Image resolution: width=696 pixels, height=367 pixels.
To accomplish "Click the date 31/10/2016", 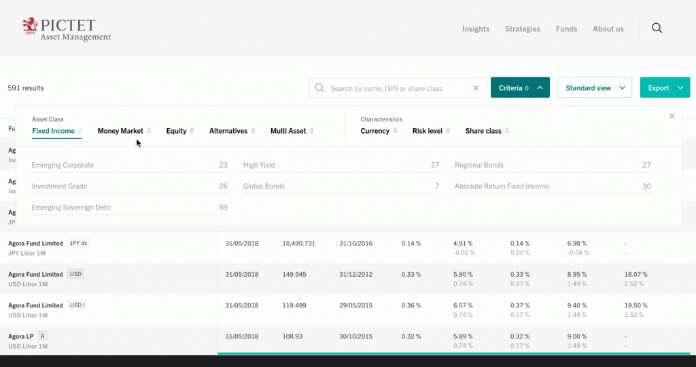I will [355, 244].
